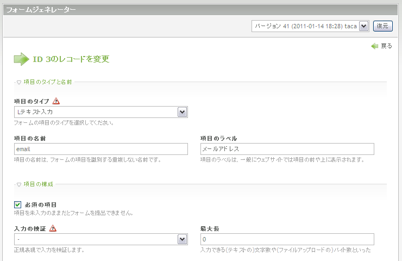Collapse the 項目の構成 section
The height and width of the screenshot is (261, 402).
click(x=19, y=184)
